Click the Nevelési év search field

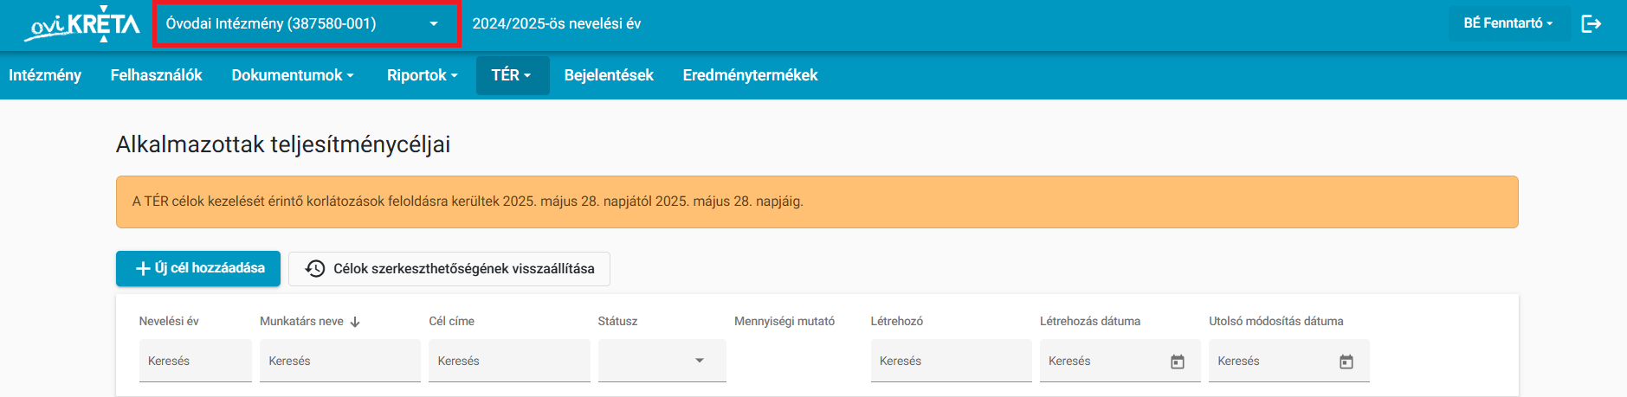196,361
